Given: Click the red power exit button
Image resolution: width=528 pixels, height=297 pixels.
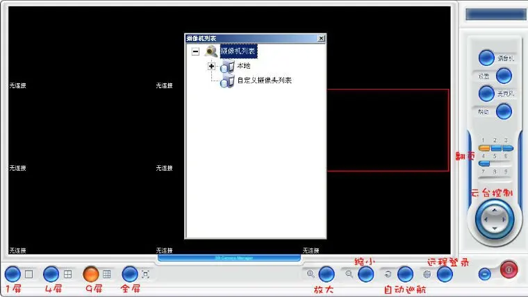Looking at the screenshot, I should tap(509, 269).
